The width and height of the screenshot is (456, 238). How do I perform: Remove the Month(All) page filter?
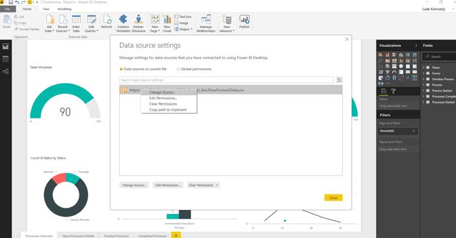pos(414,131)
